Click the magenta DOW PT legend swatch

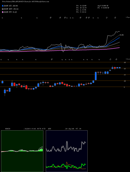tap(3, 12)
